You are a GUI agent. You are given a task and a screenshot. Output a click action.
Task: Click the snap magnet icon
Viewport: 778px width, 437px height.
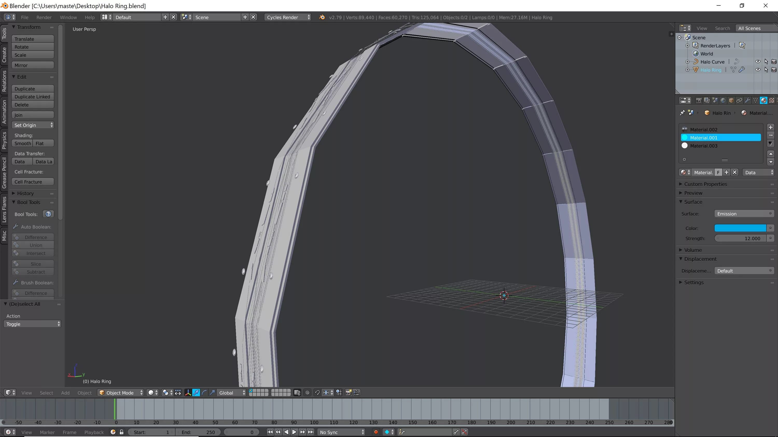(x=317, y=393)
